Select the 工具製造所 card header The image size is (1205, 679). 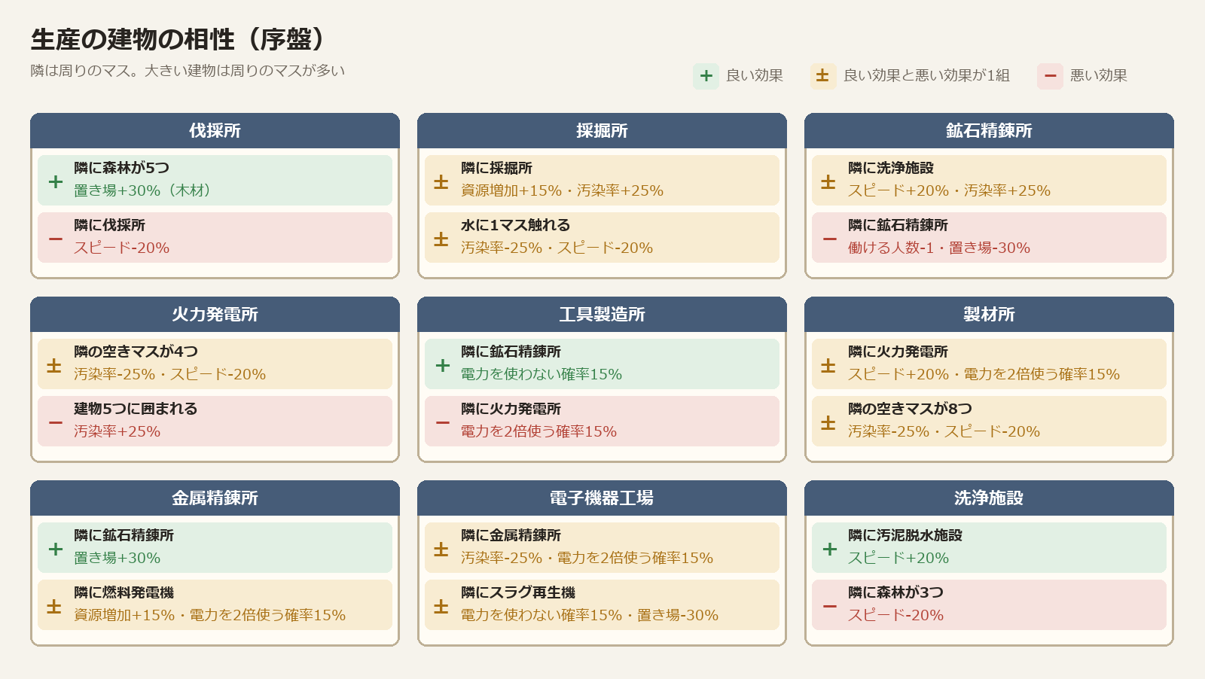click(x=602, y=315)
